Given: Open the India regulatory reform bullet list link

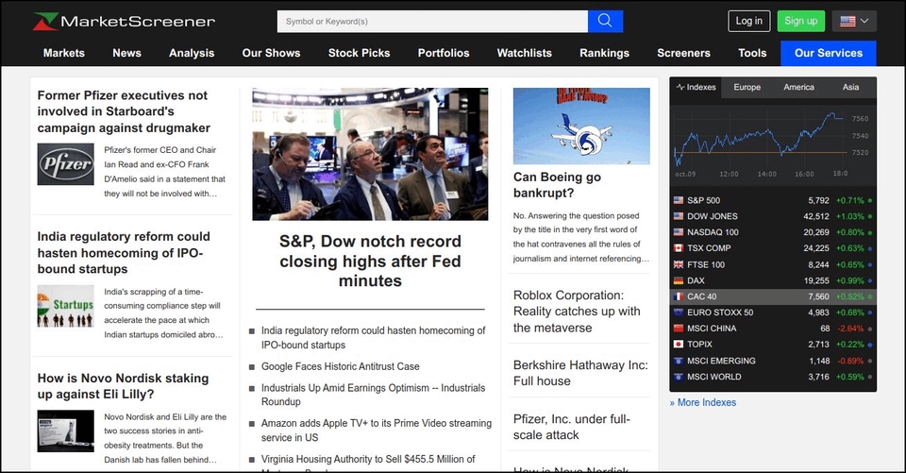Looking at the screenshot, I should click(374, 338).
